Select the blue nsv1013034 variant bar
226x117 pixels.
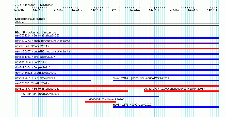pyautogui.click(x=117, y=65)
